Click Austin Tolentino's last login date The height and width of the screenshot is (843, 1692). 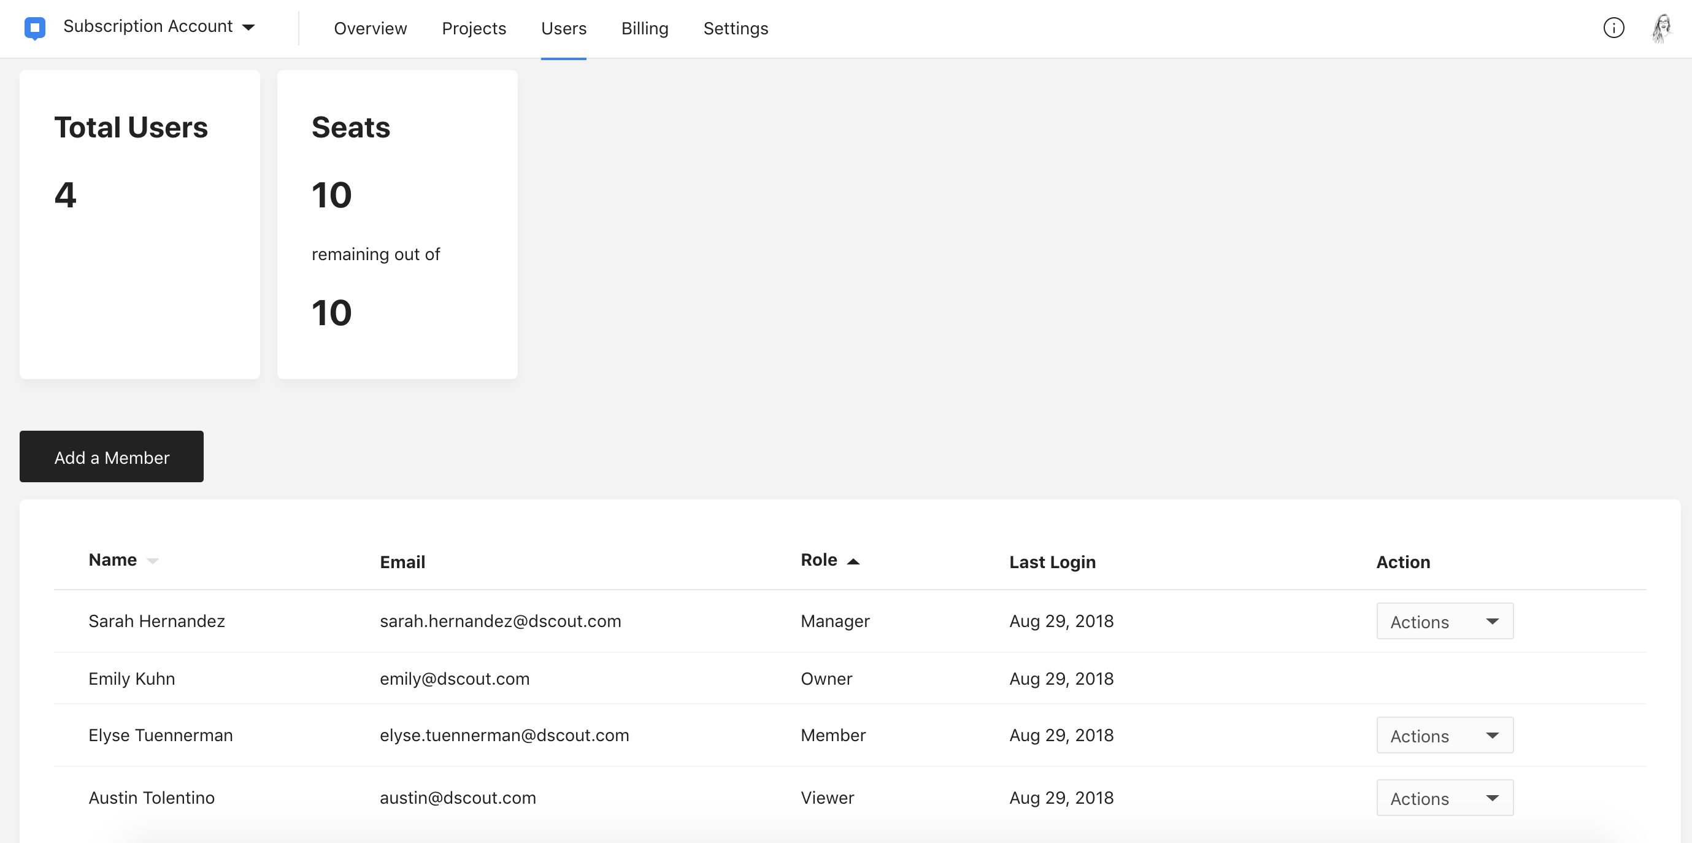[x=1061, y=797]
